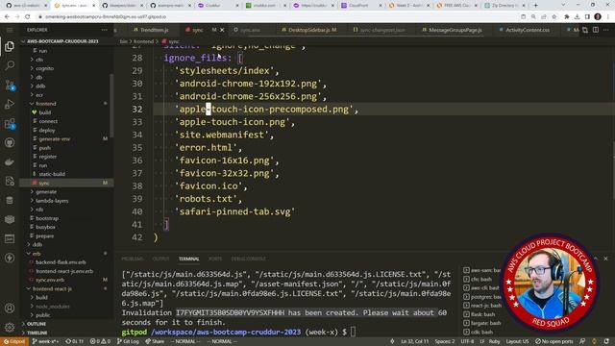Viewport: 615px width, 346px height.
Task: Open a new browser tab
Action: (x=536, y=6)
